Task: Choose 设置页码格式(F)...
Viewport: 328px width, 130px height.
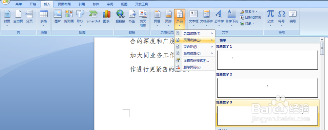Action: (195, 61)
